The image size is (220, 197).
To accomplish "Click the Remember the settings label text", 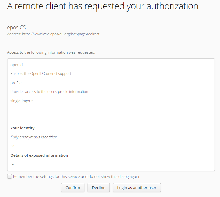I will [76, 177].
